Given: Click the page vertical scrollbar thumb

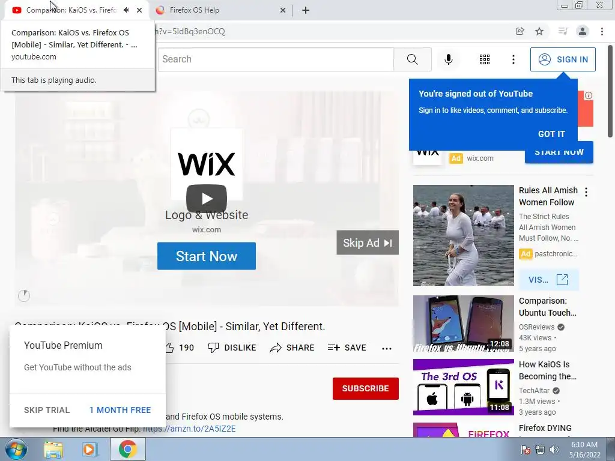Looking at the screenshot, I should 610,91.
